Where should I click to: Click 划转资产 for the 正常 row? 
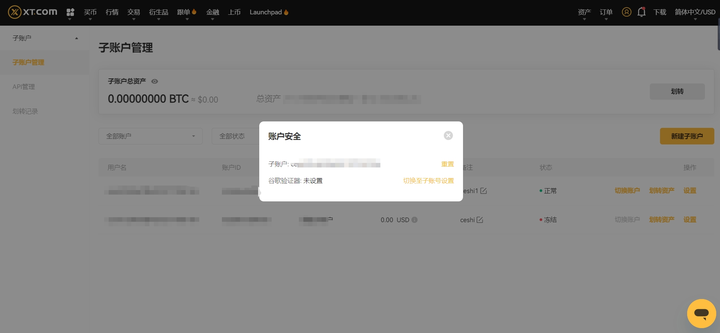(x=662, y=190)
